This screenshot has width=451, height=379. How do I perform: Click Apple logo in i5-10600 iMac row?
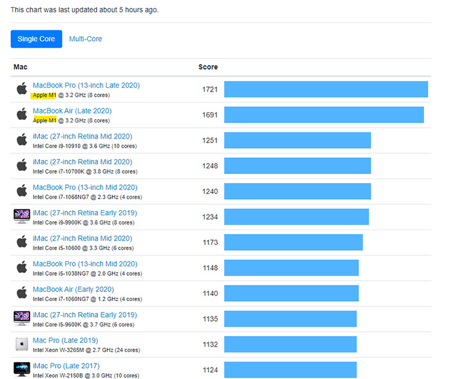click(x=22, y=242)
